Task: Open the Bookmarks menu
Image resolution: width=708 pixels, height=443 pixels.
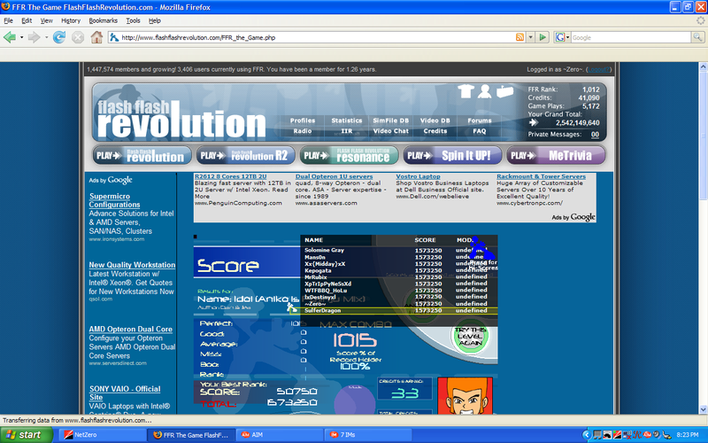Action: 103,19
